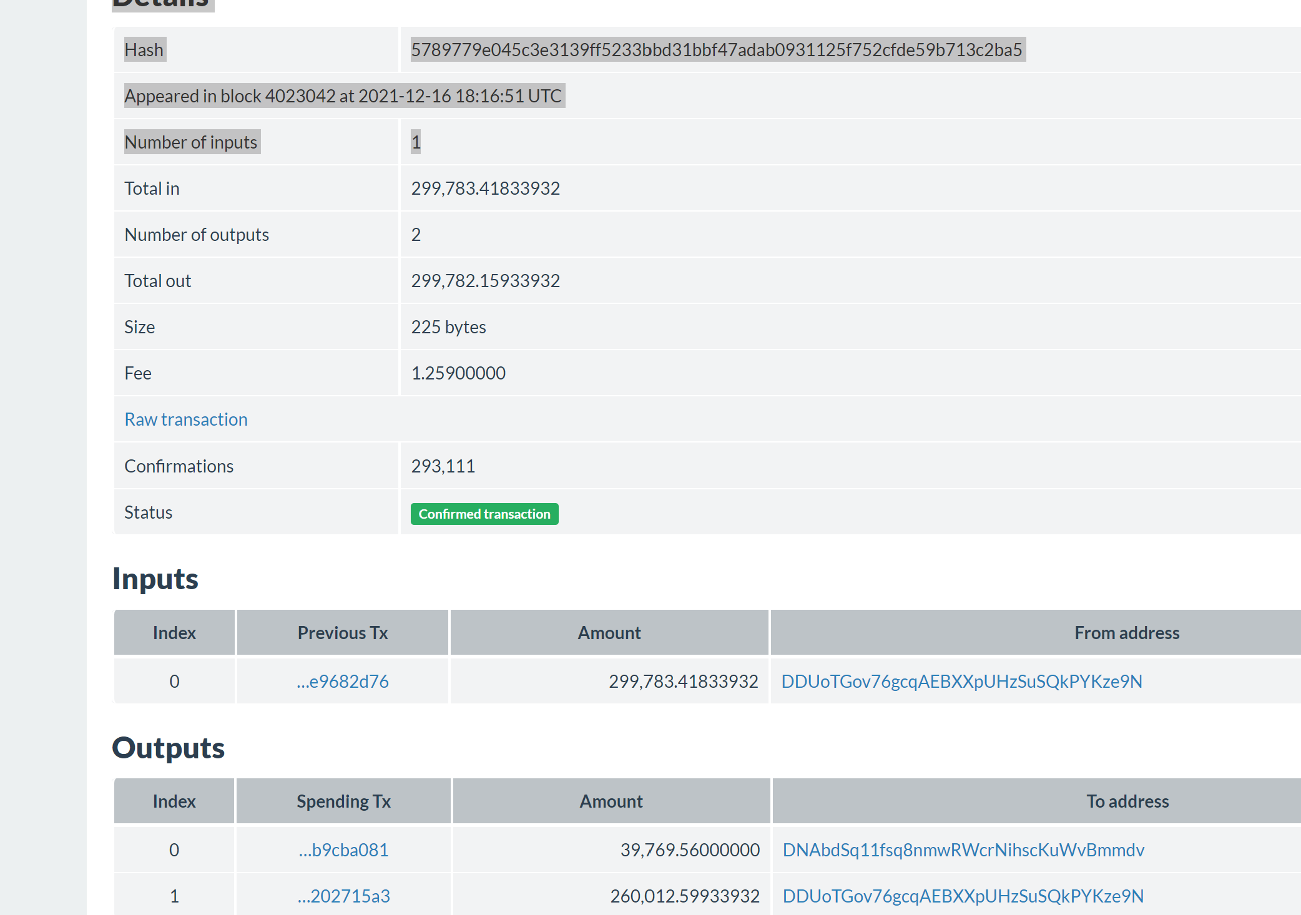
Task: Select the Fee value 1.25900000
Action: [x=458, y=373]
